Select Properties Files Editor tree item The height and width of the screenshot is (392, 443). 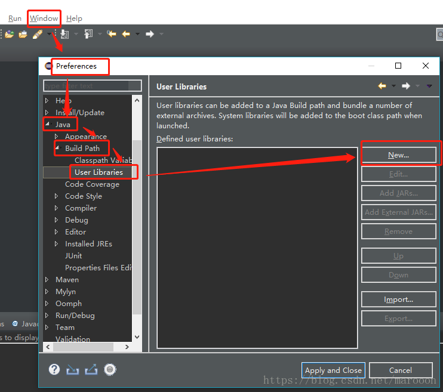(x=99, y=268)
